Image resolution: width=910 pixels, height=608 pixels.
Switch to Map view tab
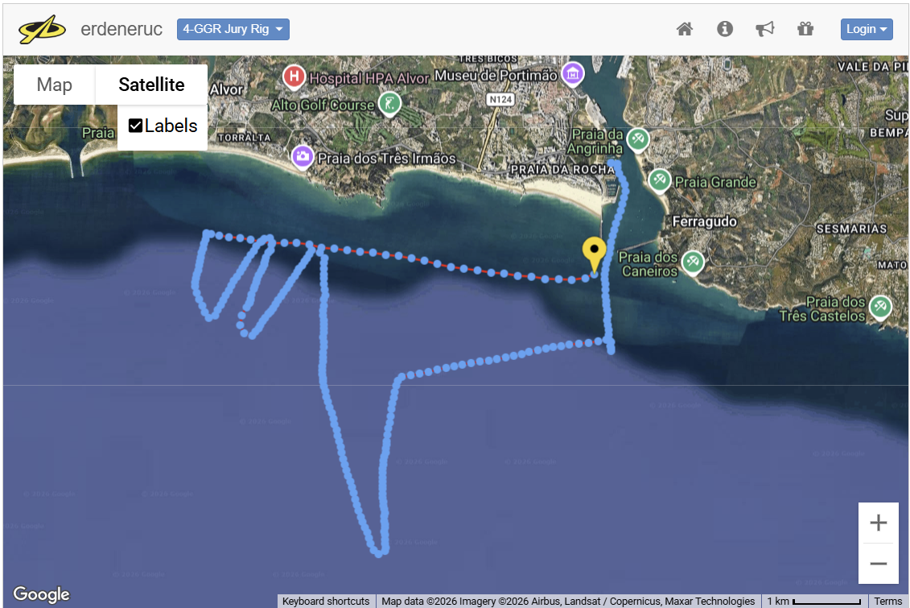55,85
